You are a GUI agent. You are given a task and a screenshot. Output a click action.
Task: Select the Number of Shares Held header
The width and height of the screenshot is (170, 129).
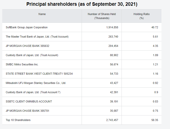(x=102, y=16)
